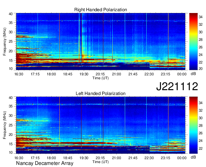Click the "19:30" tick on top time axis

(x=84, y=74)
